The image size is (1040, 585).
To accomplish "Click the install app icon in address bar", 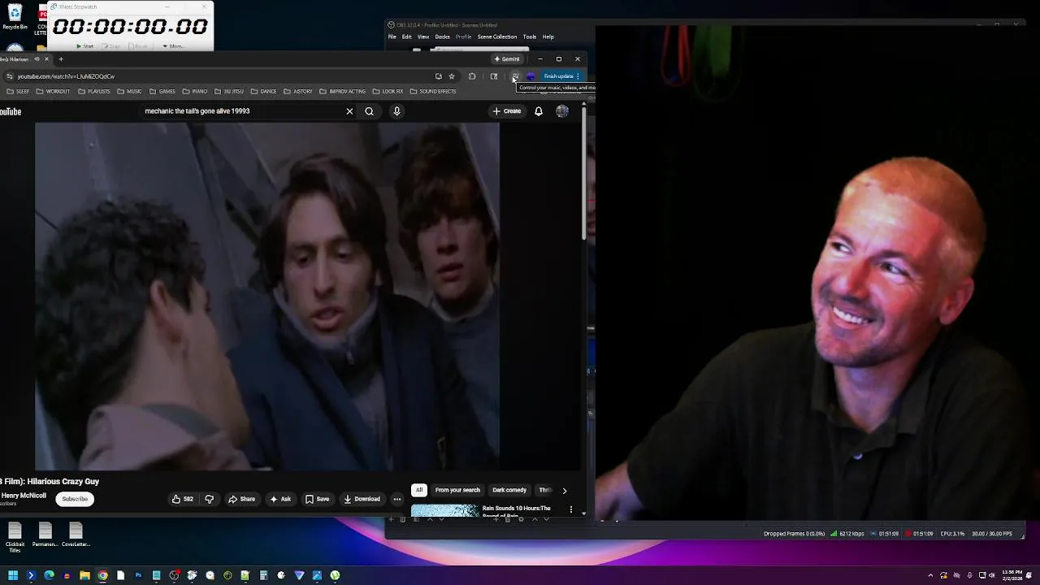I will (438, 76).
